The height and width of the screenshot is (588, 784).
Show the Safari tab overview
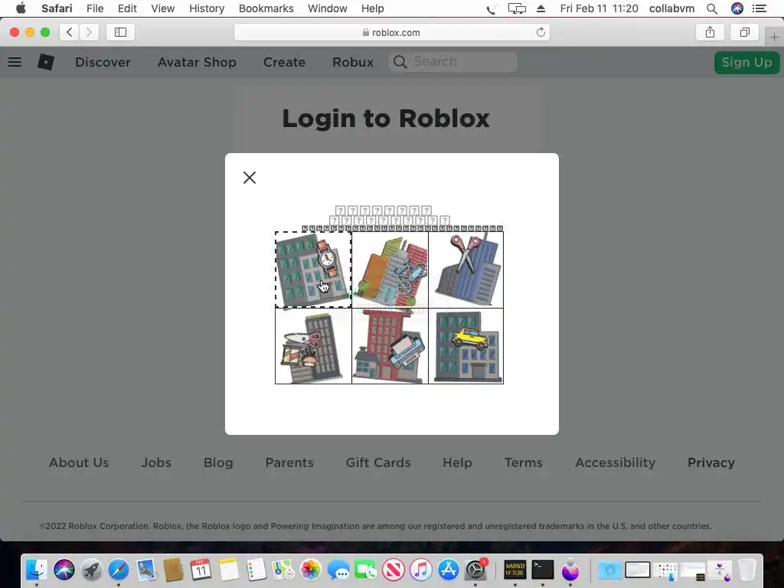(745, 32)
